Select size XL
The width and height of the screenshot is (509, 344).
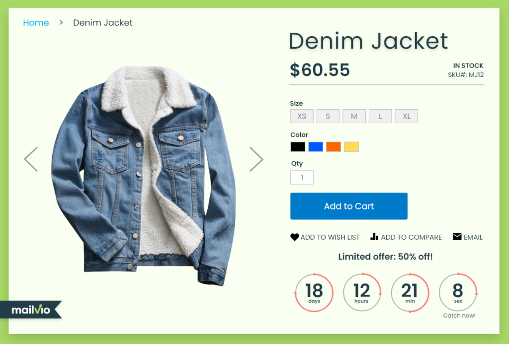click(407, 116)
